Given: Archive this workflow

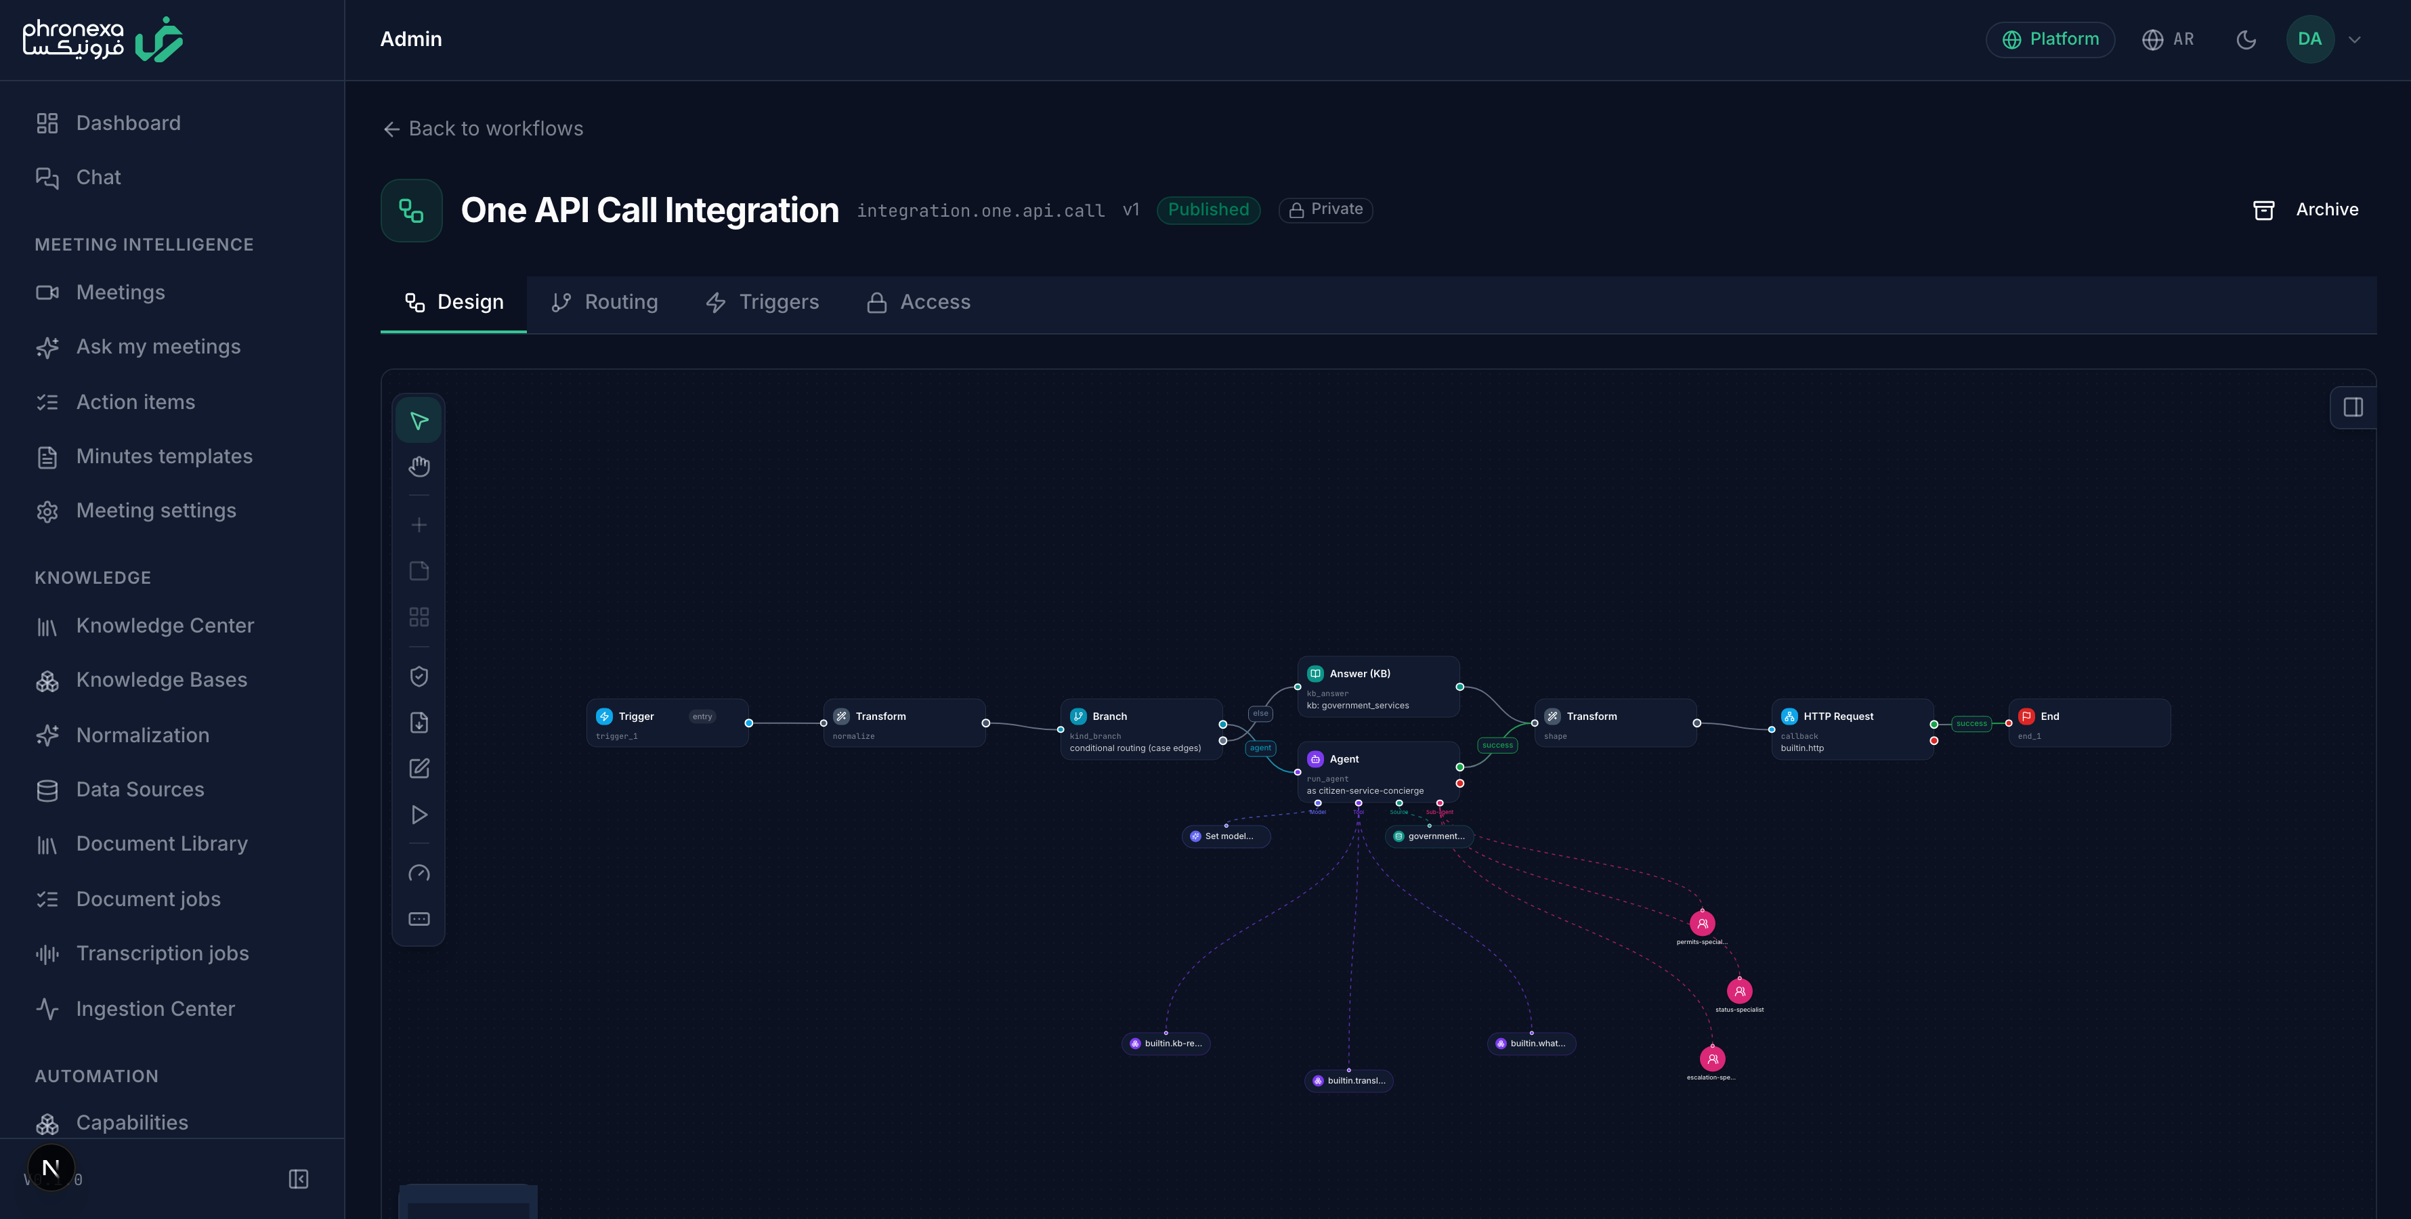Looking at the screenshot, I should pos(2305,210).
